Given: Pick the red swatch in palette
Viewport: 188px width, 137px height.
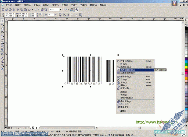Looking at the screenshot, I should (186, 70).
